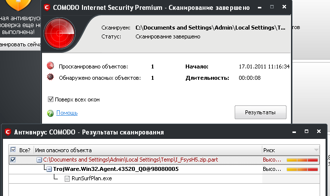The width and height of the screenshot is (330, 196).
Task: Toggle the 'Поверх всех окон' checkbox
Action: [50, 99]
